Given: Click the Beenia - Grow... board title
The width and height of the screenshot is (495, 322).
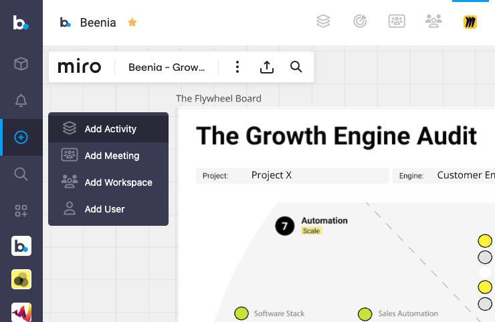Looking at the screenshot, I should pos(173,67).
